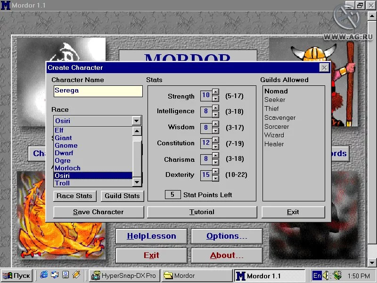This screenshot has height=283, width=377.
Task: Open the Mordor folder taskbar item
Action: [x=197, y=275]
